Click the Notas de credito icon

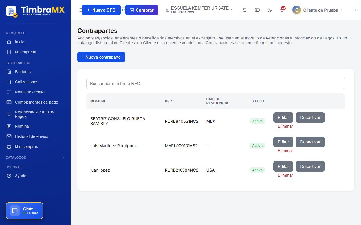coord(9,92)
